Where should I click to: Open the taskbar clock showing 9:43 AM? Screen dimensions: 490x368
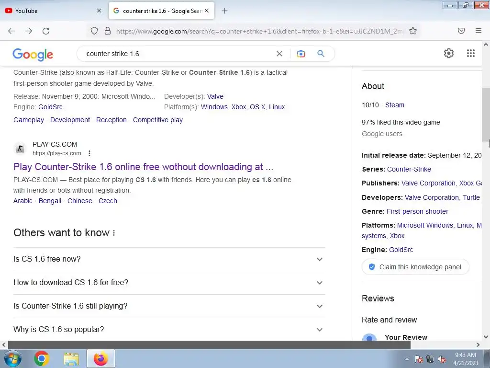point(466,358)
